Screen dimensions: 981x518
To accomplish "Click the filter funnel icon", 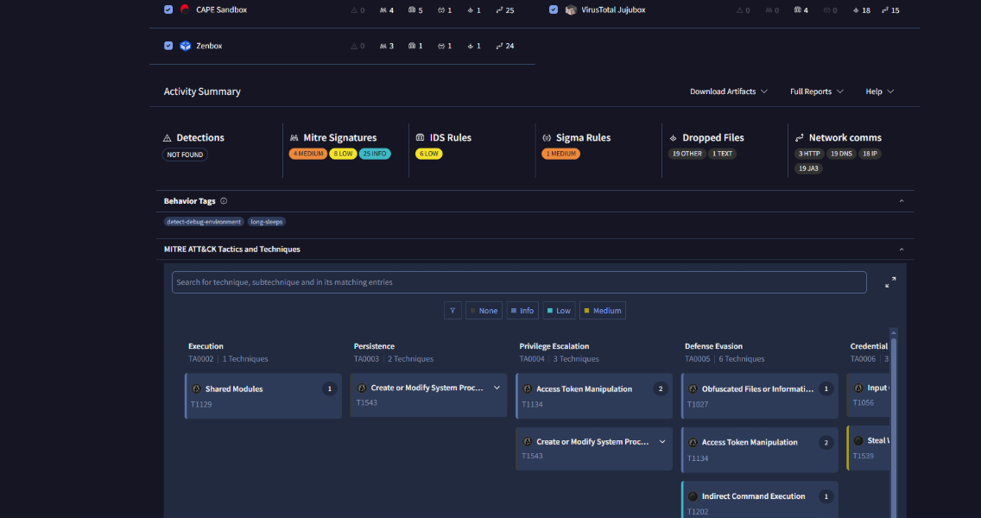I will click(x=453, y=311).
